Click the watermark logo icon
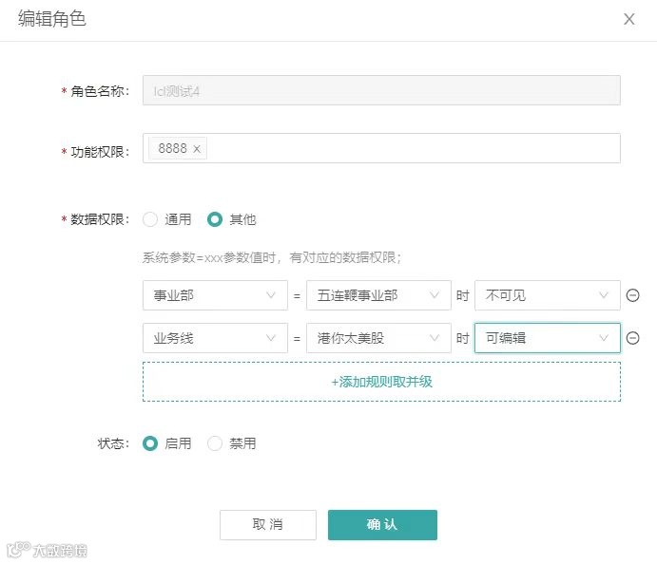 tap(16, 550)
